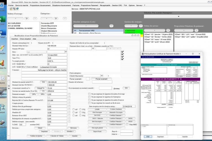Click the R4 button next to Montant du marché
The height and width of the screenshot is (141, 212).
click(x=44, y=82)
